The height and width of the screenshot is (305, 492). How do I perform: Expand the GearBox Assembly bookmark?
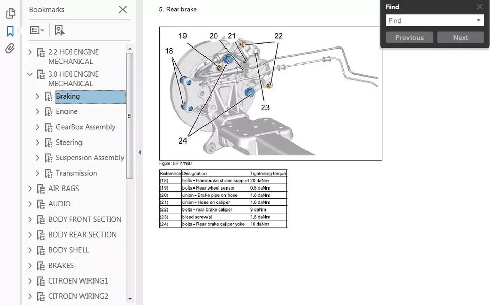(x=37, y=127)
